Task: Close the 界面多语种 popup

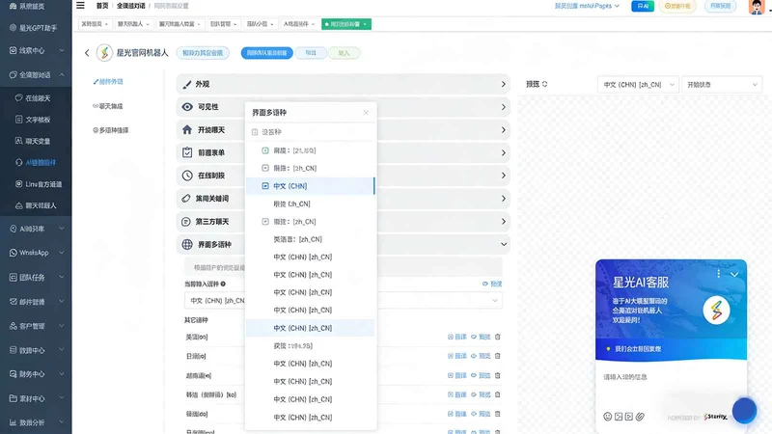Action: click(x=366, y=112)
